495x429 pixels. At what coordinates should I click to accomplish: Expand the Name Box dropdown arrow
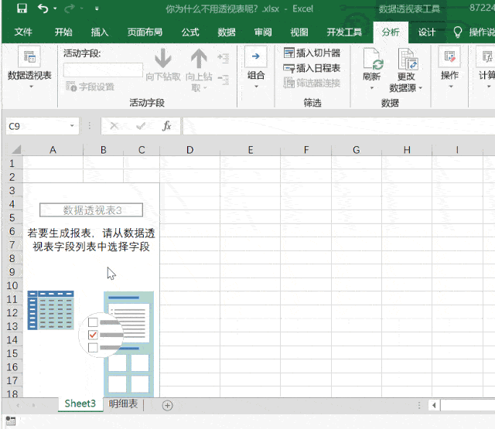pyautogui.click(x=73, y=126)
